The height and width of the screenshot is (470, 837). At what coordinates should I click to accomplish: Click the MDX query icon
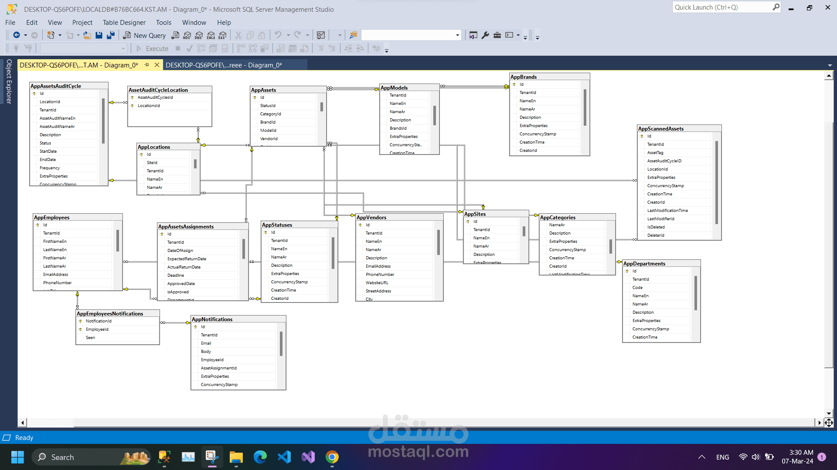point(187,35)
